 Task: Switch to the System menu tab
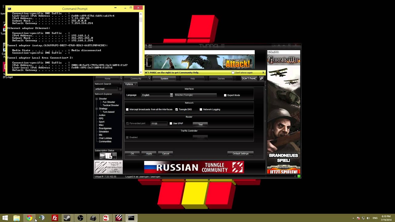point(164,79)
